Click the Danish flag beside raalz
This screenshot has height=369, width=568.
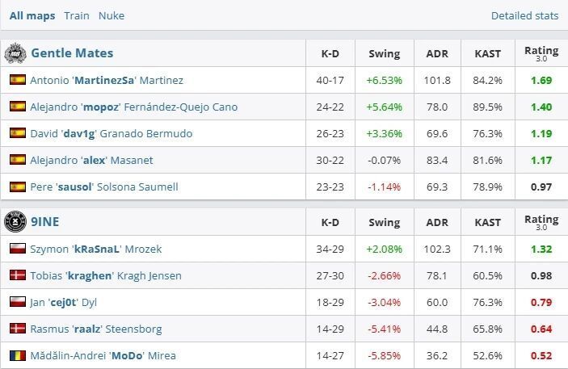(x=17, y=329)
